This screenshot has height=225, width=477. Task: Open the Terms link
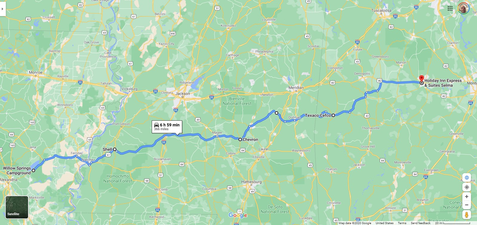tap(402, 223)
